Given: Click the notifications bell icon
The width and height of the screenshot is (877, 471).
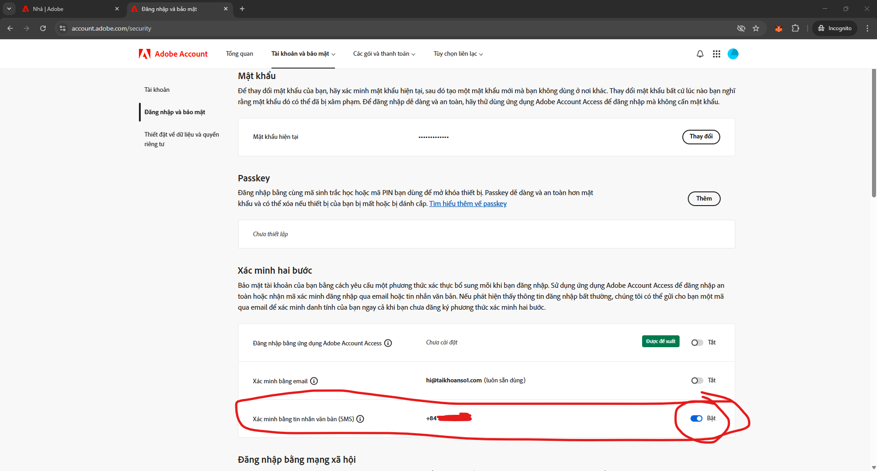Looking at the screenshot, I should (700, 54).
